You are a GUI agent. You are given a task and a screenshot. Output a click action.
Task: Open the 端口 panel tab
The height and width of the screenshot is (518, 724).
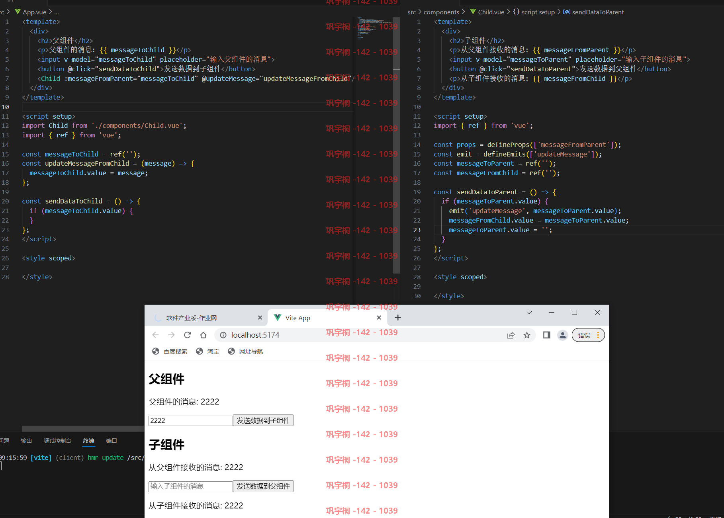[x=112, y=441]
